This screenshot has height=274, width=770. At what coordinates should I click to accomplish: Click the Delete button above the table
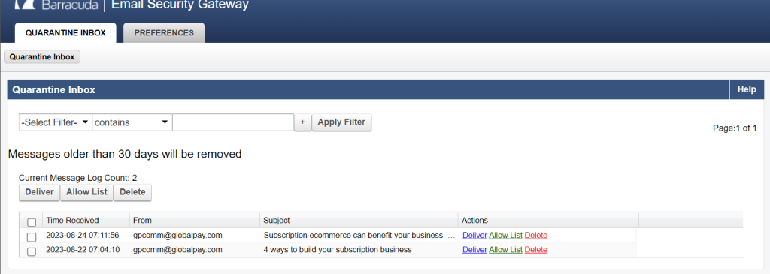pyautogui.click(x=132, y=192)
